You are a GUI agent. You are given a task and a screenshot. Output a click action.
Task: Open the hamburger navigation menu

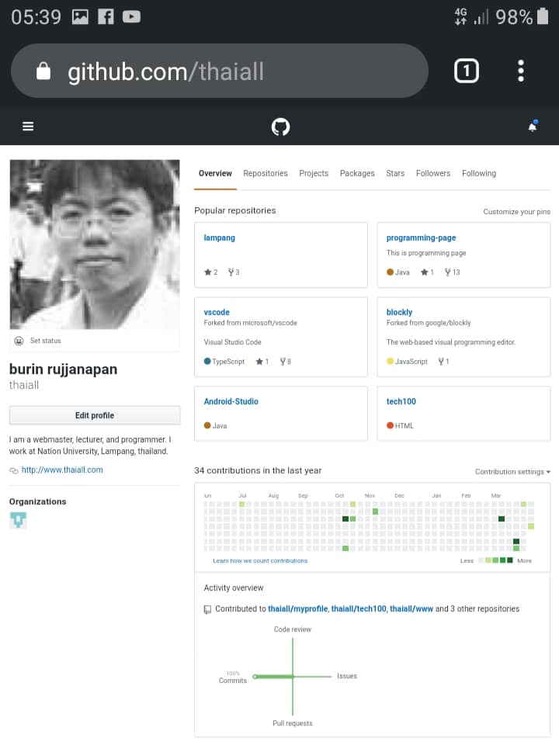28,126
